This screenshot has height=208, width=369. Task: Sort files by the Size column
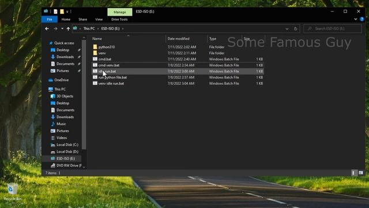247,39
